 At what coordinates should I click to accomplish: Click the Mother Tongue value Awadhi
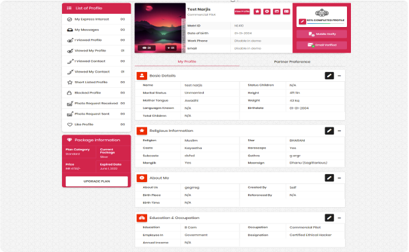pyautogui.click(x=191, y=100)
